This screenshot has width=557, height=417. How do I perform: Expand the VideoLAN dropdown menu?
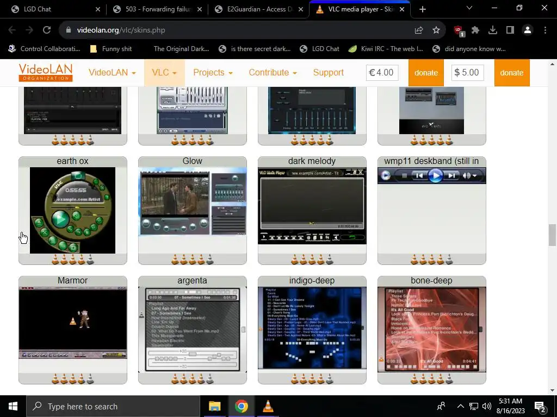[x=112, y=72]
